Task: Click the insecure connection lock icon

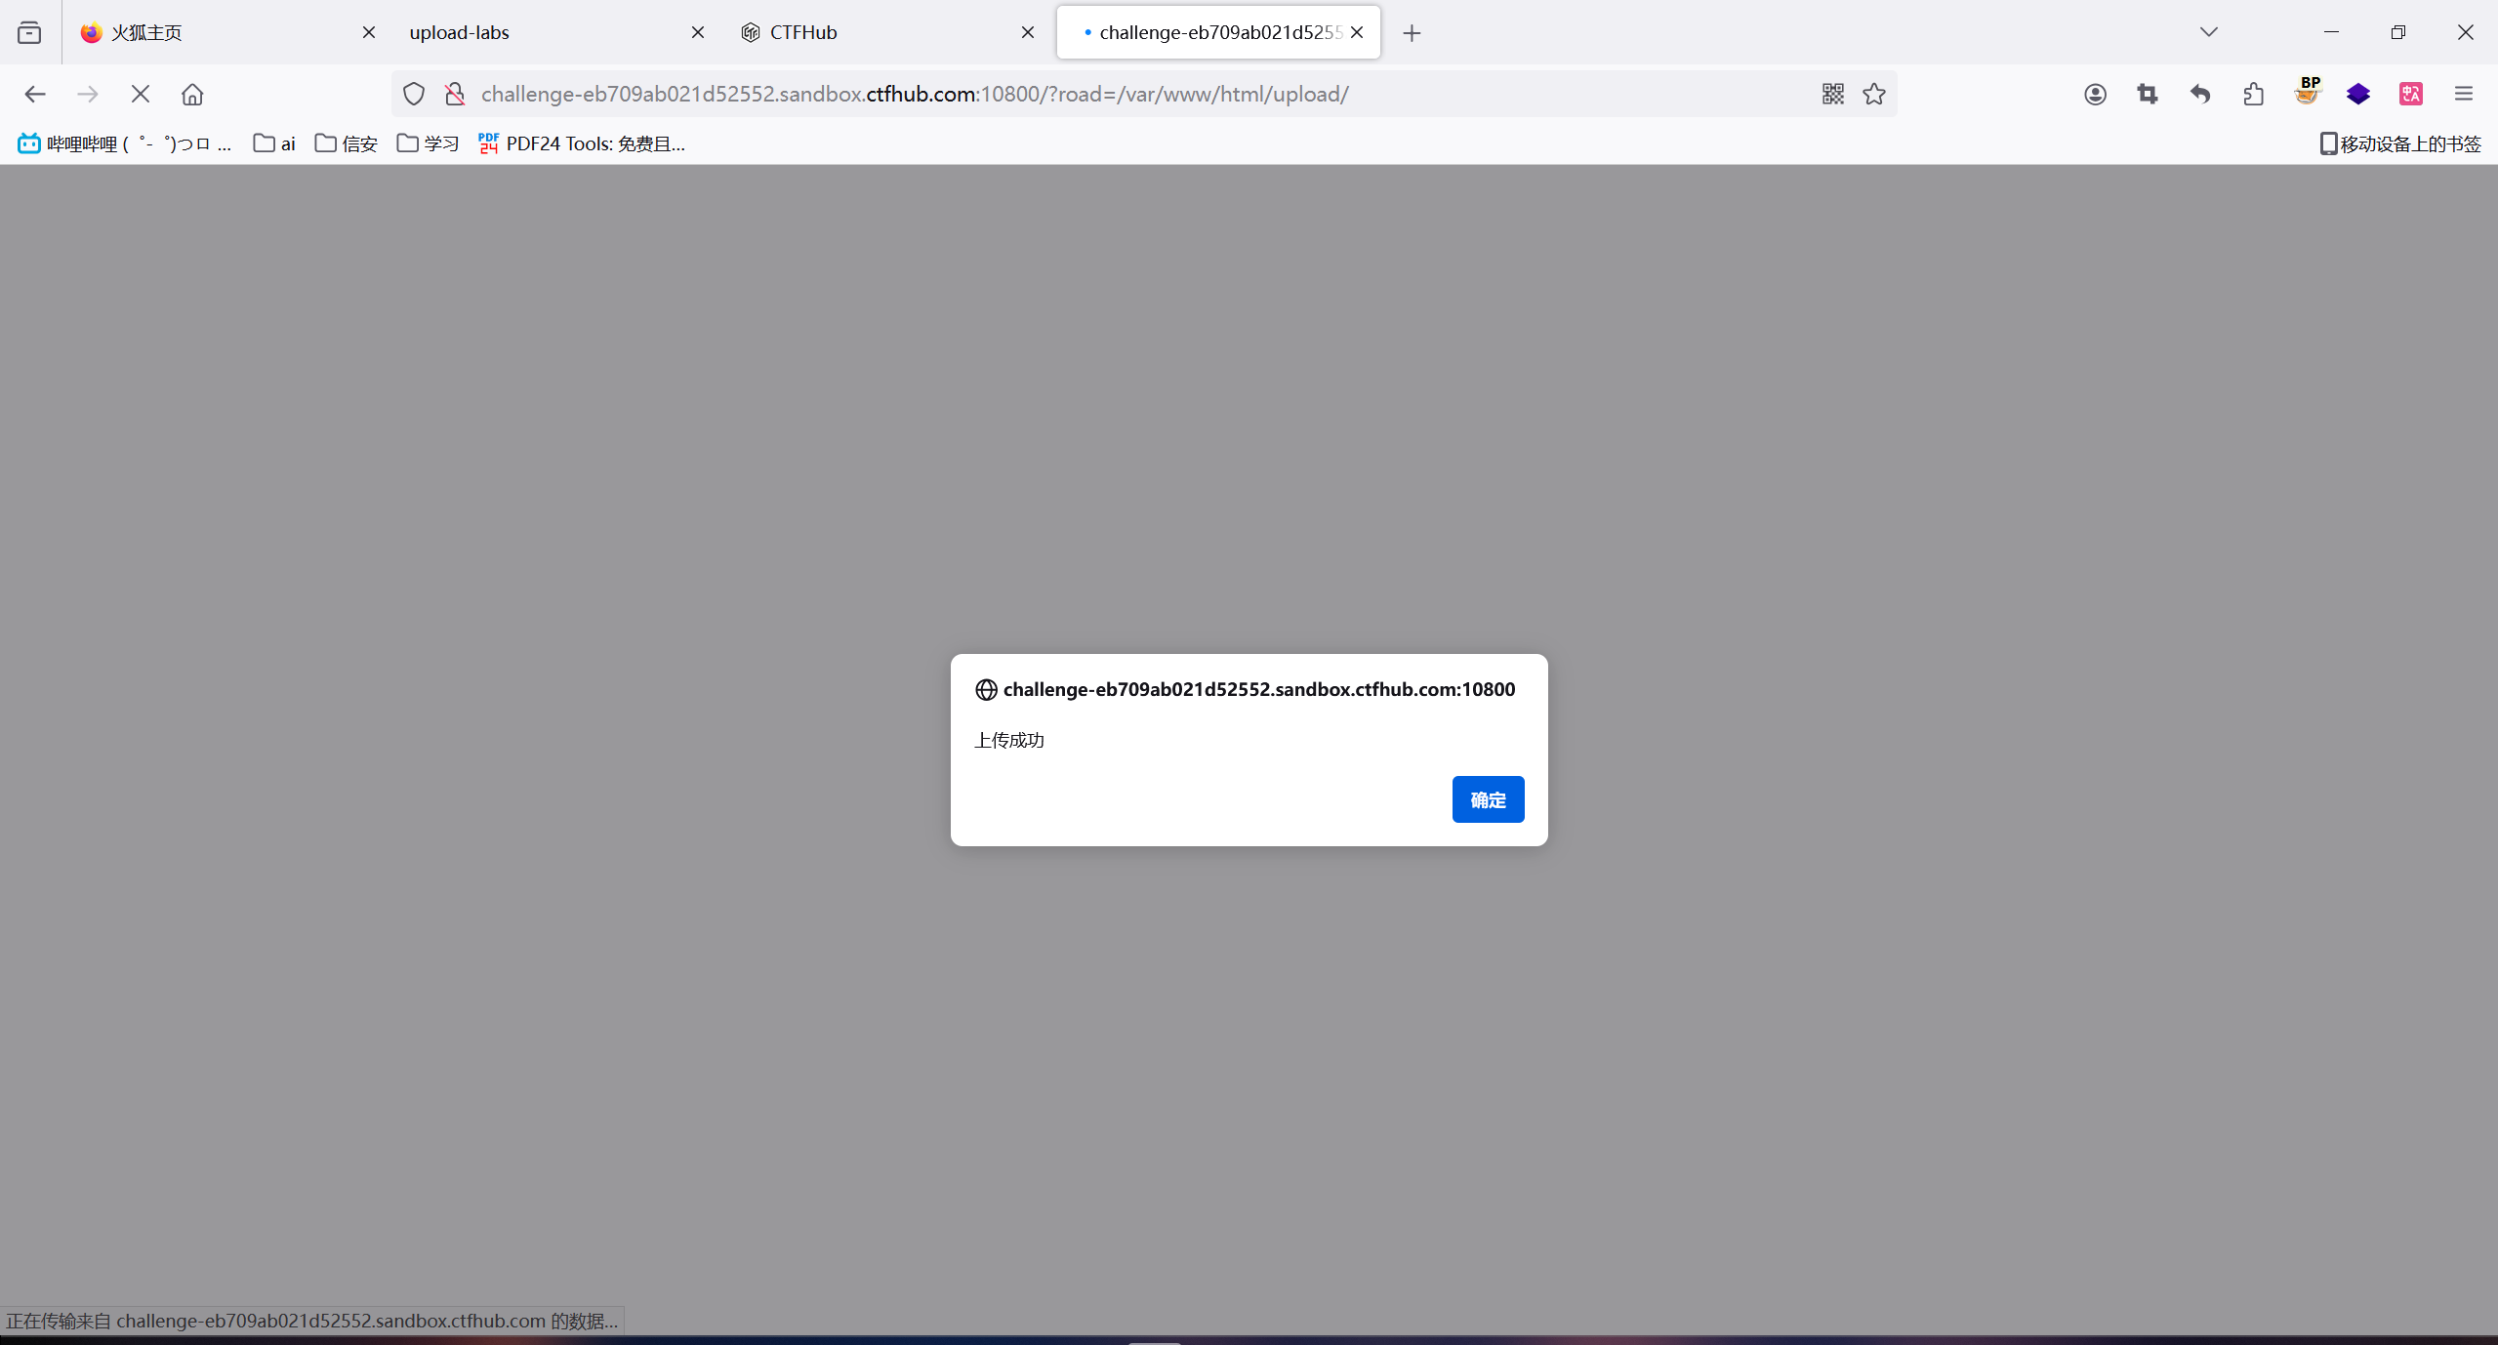Action: pos(455,94)
